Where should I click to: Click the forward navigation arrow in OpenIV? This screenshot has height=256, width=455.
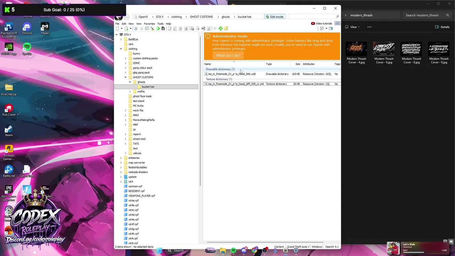point(126,17)
